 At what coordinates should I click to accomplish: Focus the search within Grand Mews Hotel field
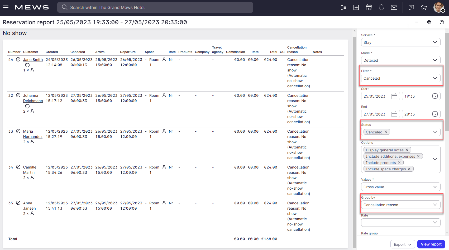coord(155,7)
